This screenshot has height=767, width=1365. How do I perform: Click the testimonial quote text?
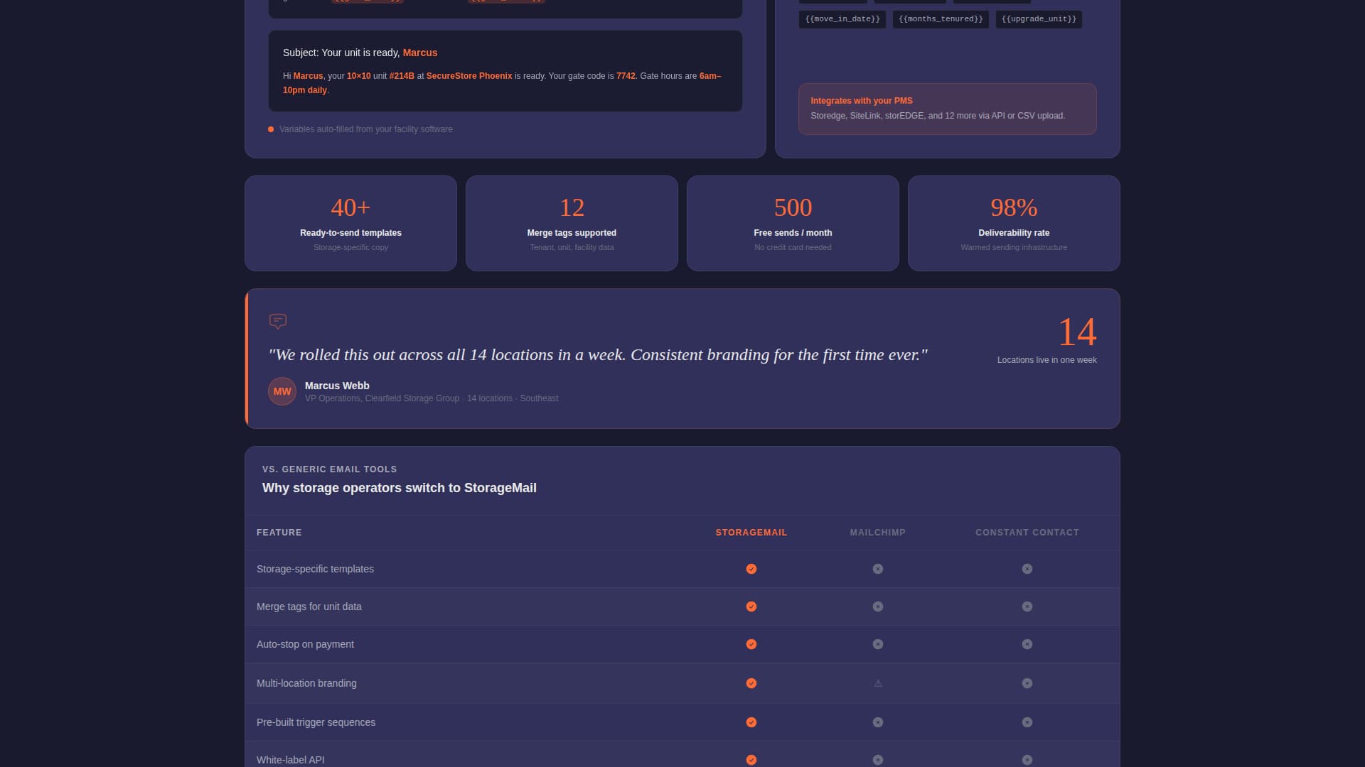598,355
